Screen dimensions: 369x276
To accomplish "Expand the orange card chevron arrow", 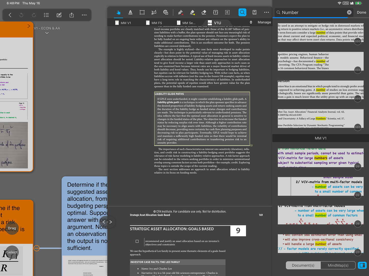I will (x=29, y=26).
